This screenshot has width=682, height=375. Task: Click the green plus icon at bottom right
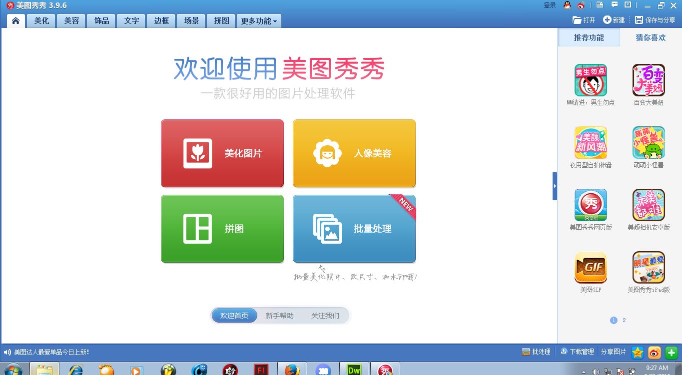671,353
